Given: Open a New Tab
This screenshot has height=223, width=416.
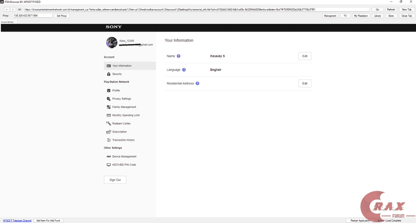Looking at the screenshot, I should pos(406,10).
